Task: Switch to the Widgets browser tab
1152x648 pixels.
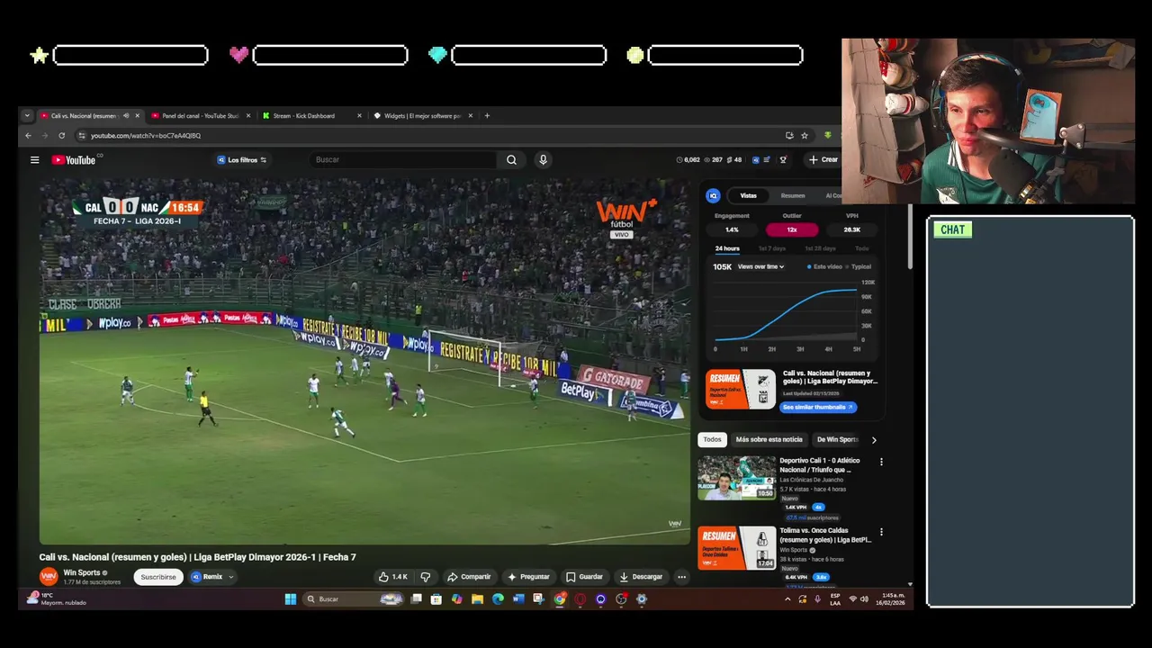Action: click(421, 116)
